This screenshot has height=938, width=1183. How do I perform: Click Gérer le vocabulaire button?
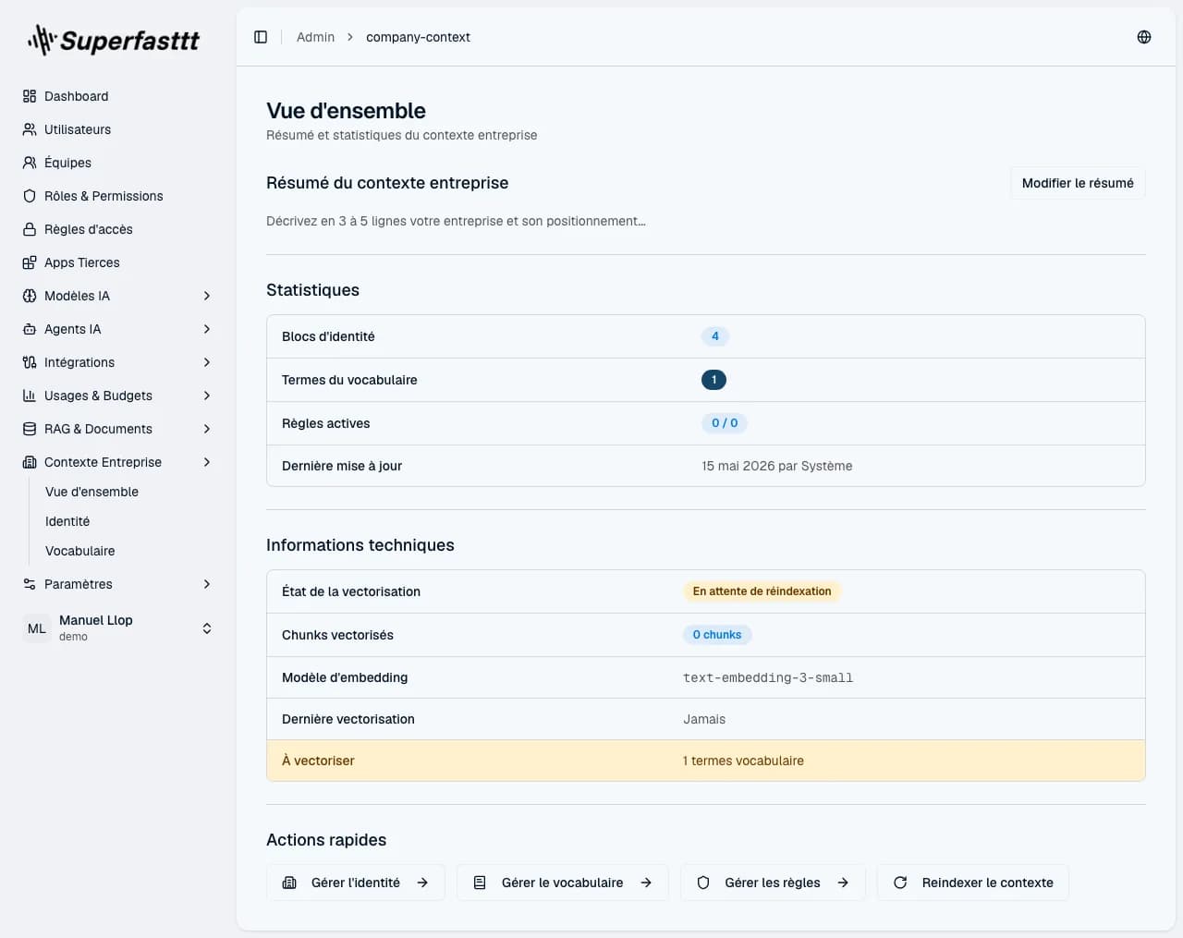(563, 883)
